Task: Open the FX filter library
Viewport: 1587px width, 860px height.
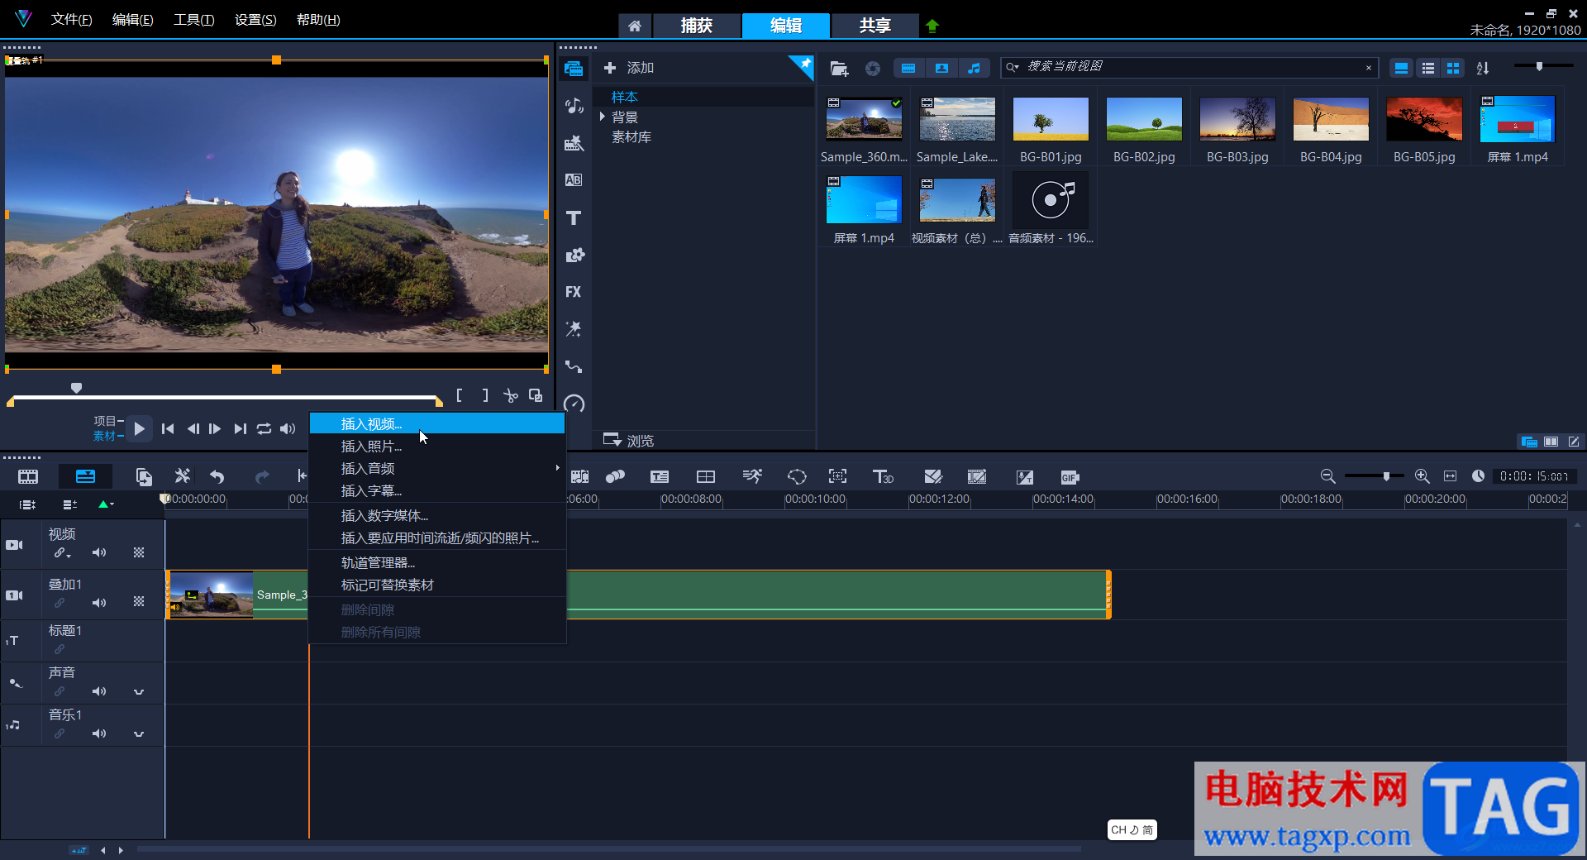Action: click(x=574, y=292)
